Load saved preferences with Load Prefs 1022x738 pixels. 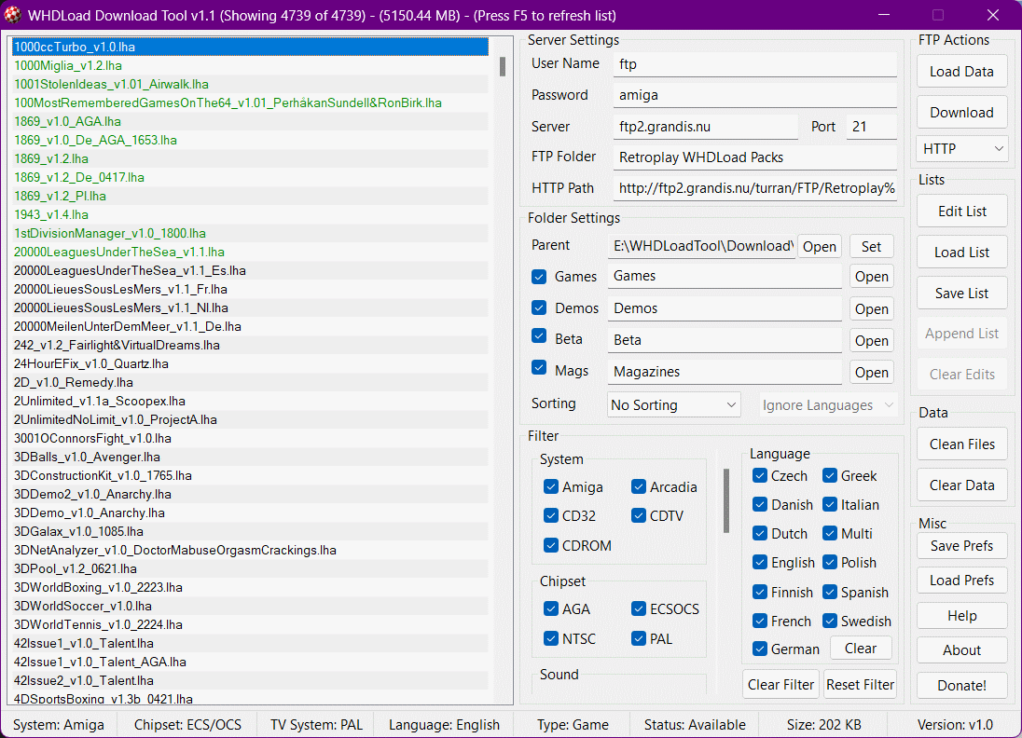[961, 580]
